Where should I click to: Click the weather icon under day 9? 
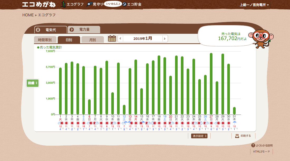(107, 123)
